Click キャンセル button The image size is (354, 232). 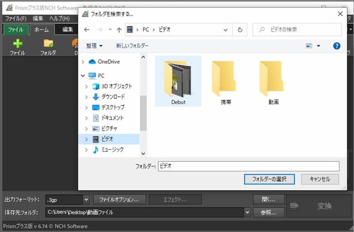pyautogui.click(x=320, y=179)
